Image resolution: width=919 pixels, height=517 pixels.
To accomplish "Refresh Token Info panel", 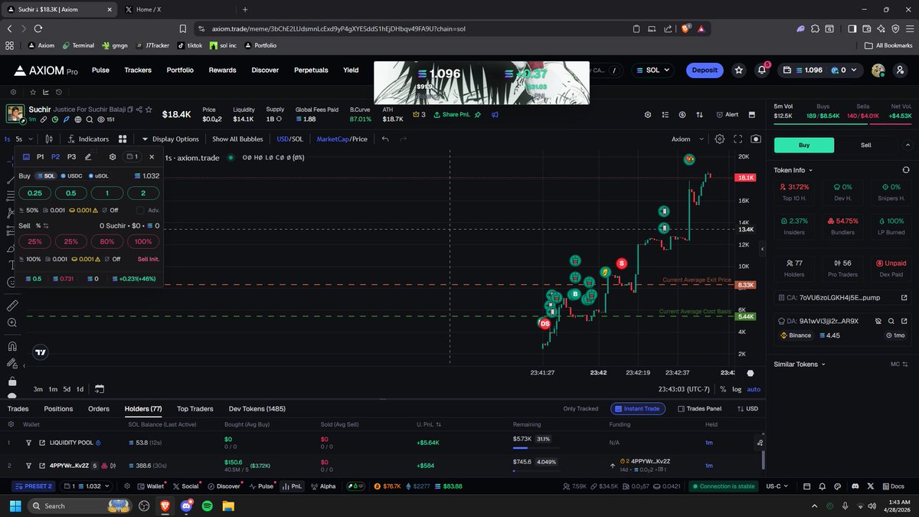I will click(906, 170).
